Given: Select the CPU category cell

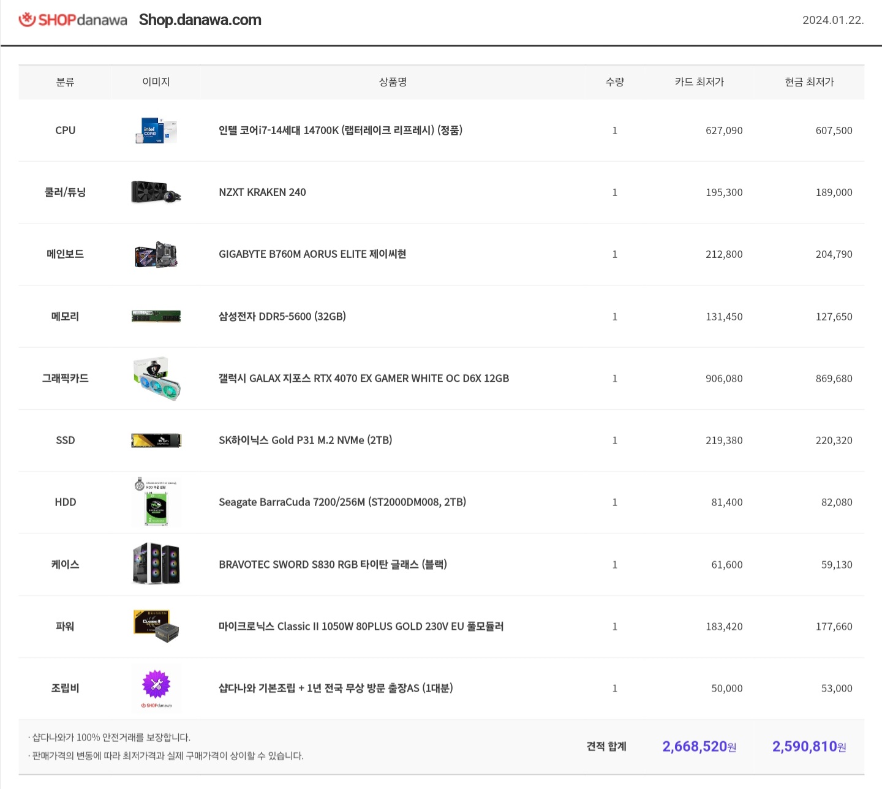Looking at the screenshot, I should pyautogui.click(x=65, y=130).
